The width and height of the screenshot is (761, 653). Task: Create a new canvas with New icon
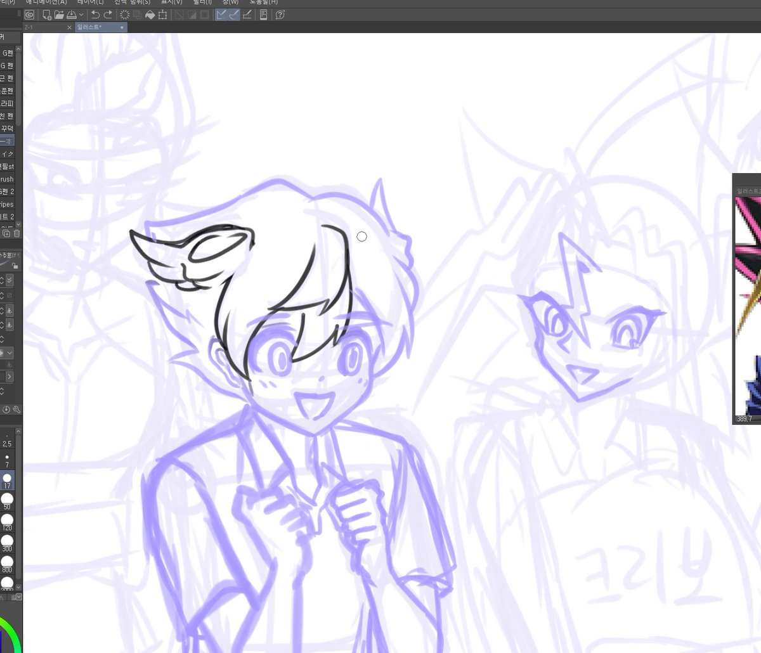46,14
